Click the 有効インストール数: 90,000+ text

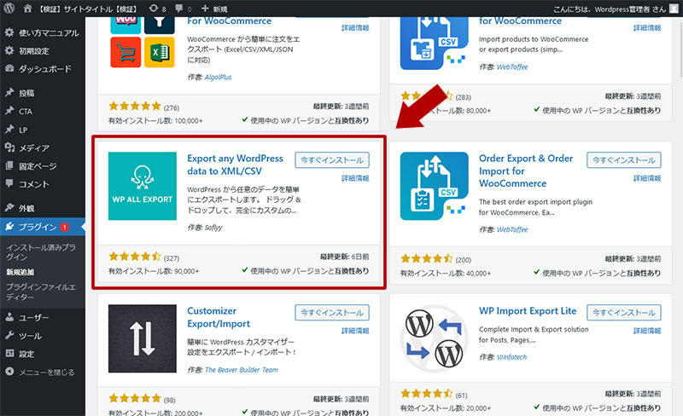[x=154, y=272]
